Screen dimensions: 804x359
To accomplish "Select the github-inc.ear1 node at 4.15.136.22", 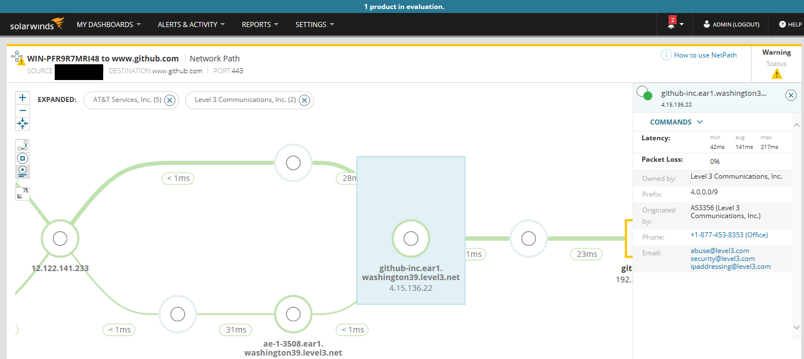I will pos(411,238).
